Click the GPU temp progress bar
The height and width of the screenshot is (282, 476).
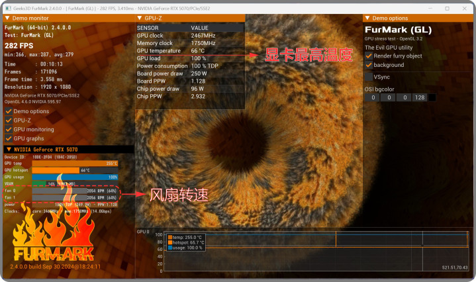(x=75, y=163)
